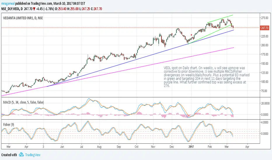Click the C:247.70 close price value
The height and width of the screenshot is (160, 272).
coord(96,9)
